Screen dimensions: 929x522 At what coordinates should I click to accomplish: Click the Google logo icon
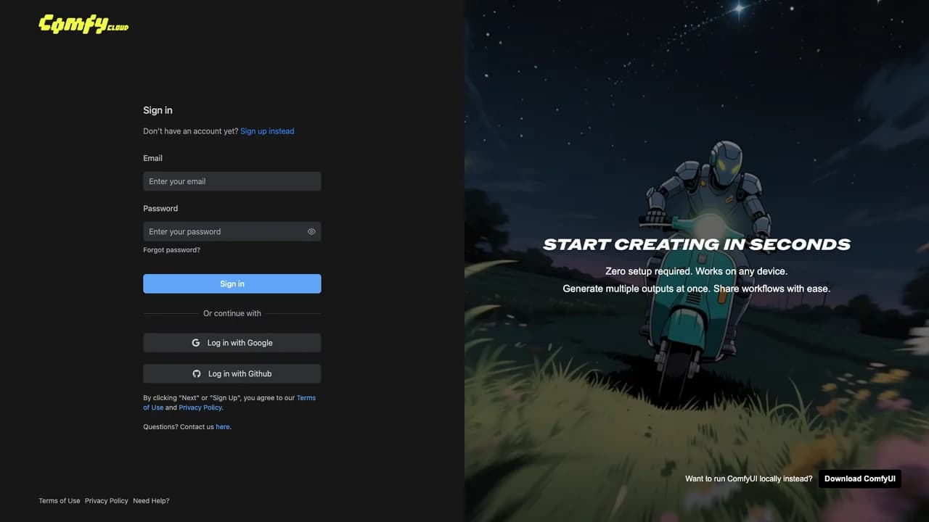(x=196, y=343)
